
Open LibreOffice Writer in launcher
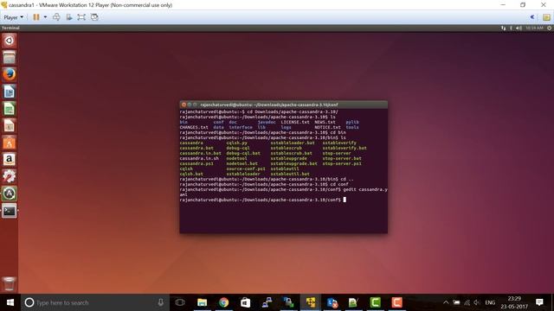pos(10,92)
